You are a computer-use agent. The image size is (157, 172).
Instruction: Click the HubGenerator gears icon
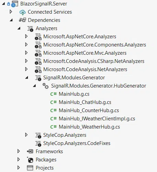[x=45, y=86]
